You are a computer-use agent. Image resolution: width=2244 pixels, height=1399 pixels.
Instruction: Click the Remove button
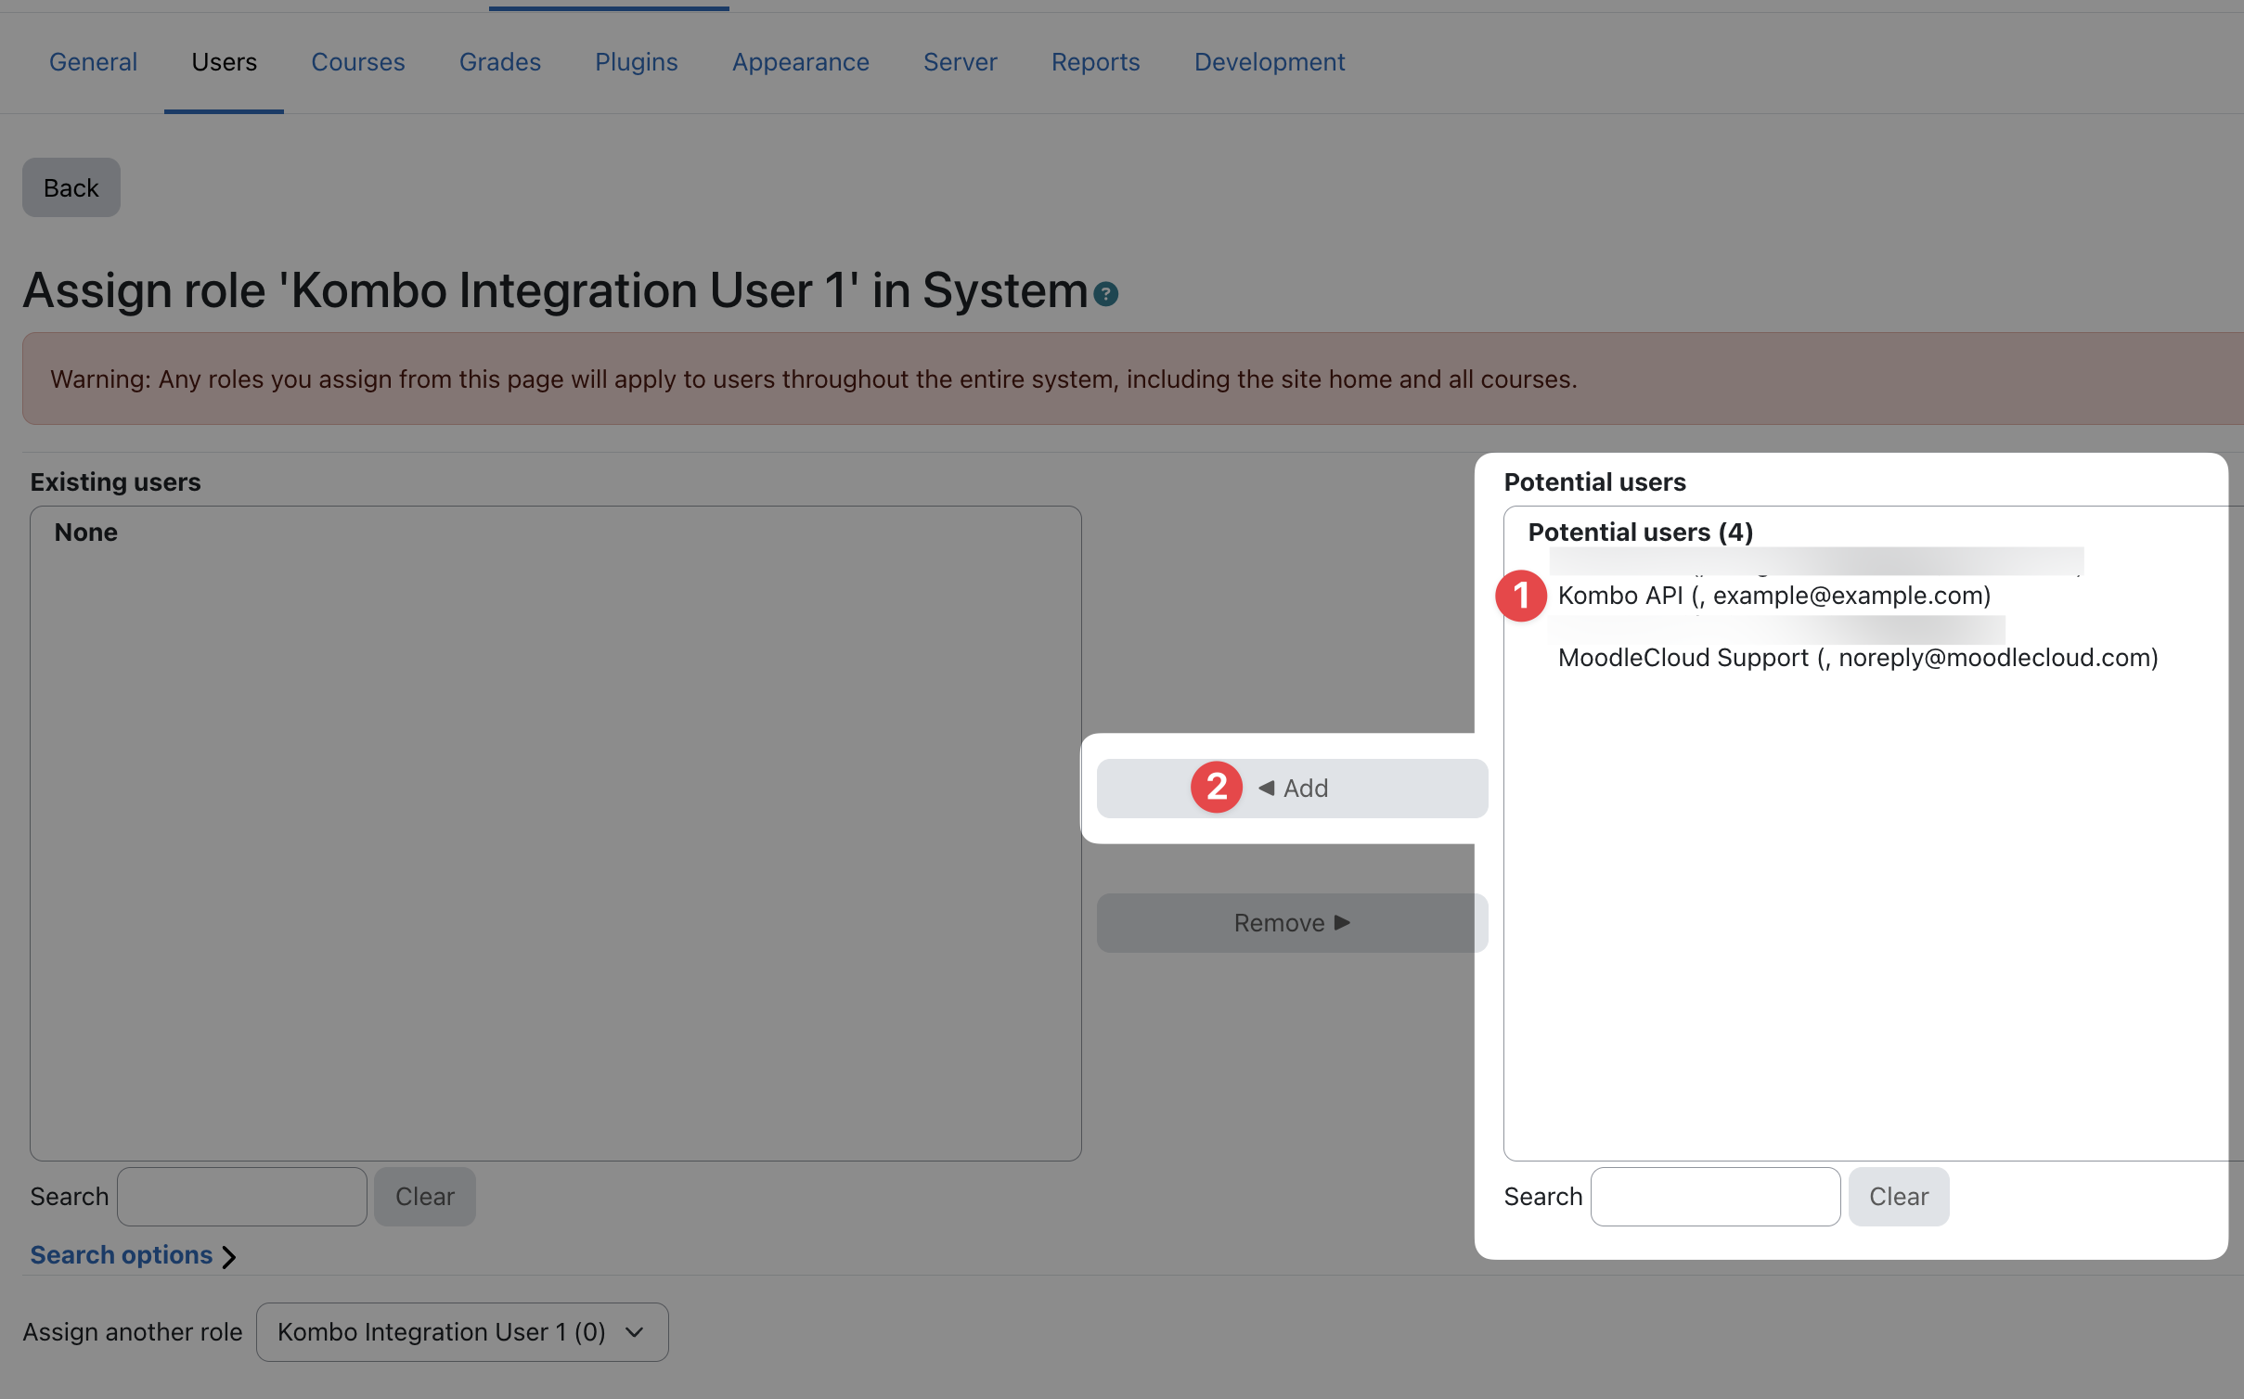tap(1291, 922)
